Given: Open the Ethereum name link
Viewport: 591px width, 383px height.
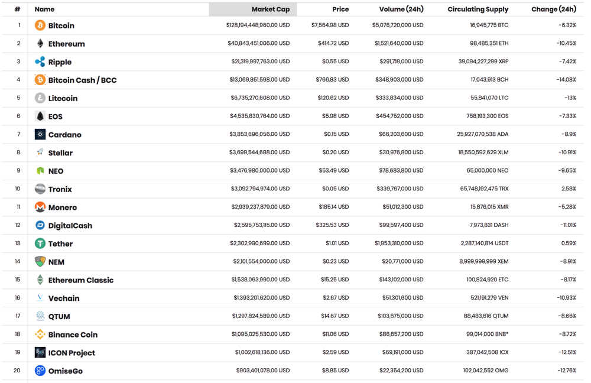Looking at the screenshot, I should 66,44.
